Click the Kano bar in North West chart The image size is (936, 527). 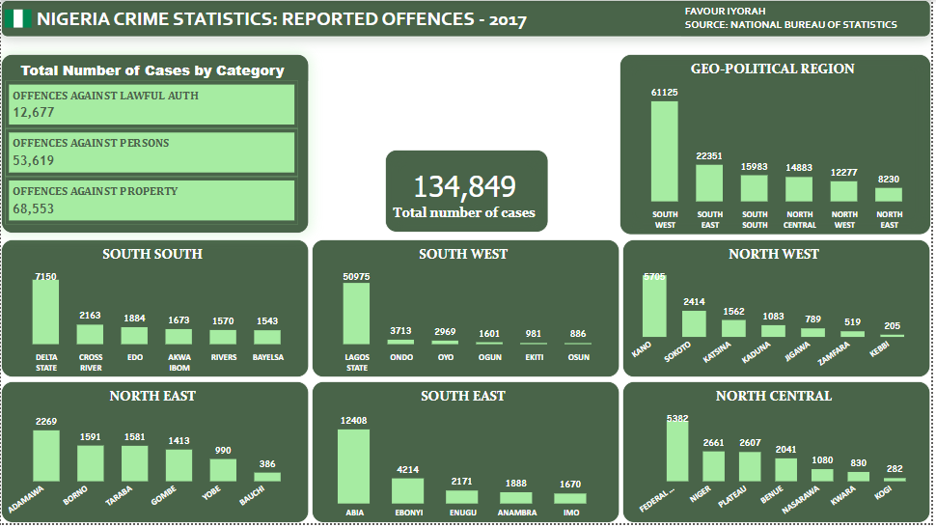point(654,306)
